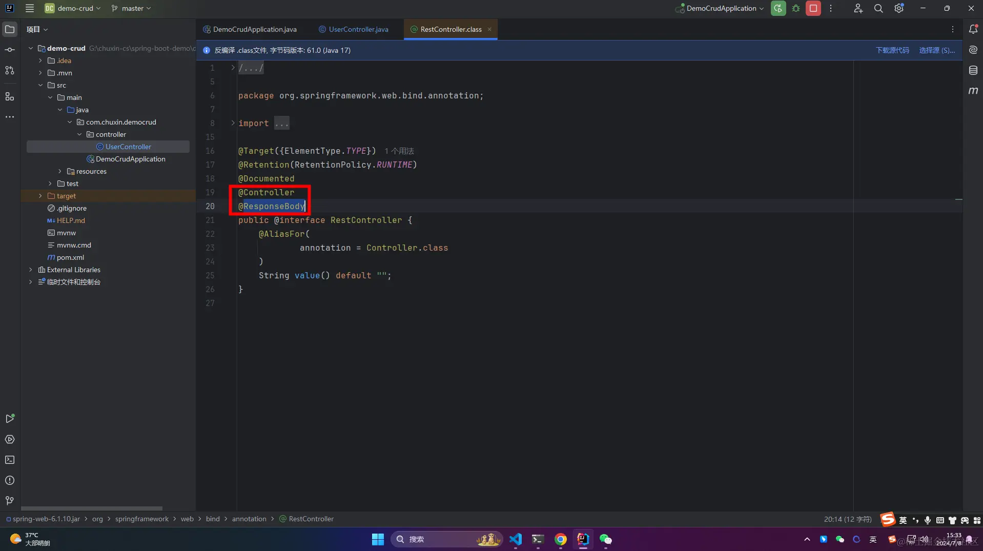
Task: Open the master branch dropdown
Action: click(131, 8)
